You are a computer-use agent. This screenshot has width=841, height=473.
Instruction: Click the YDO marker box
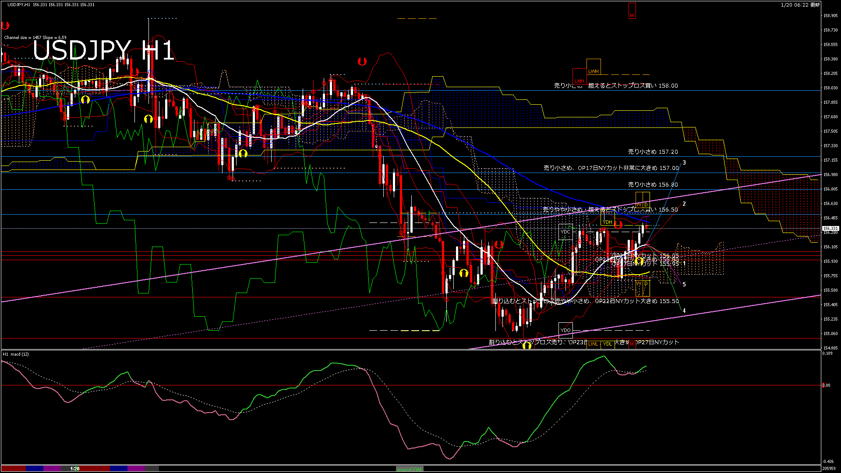pos(565,330)
